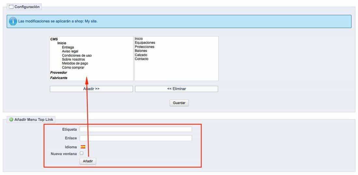Click the << Eliminar button
358x175 pixels.
click(x=176, y=89)
